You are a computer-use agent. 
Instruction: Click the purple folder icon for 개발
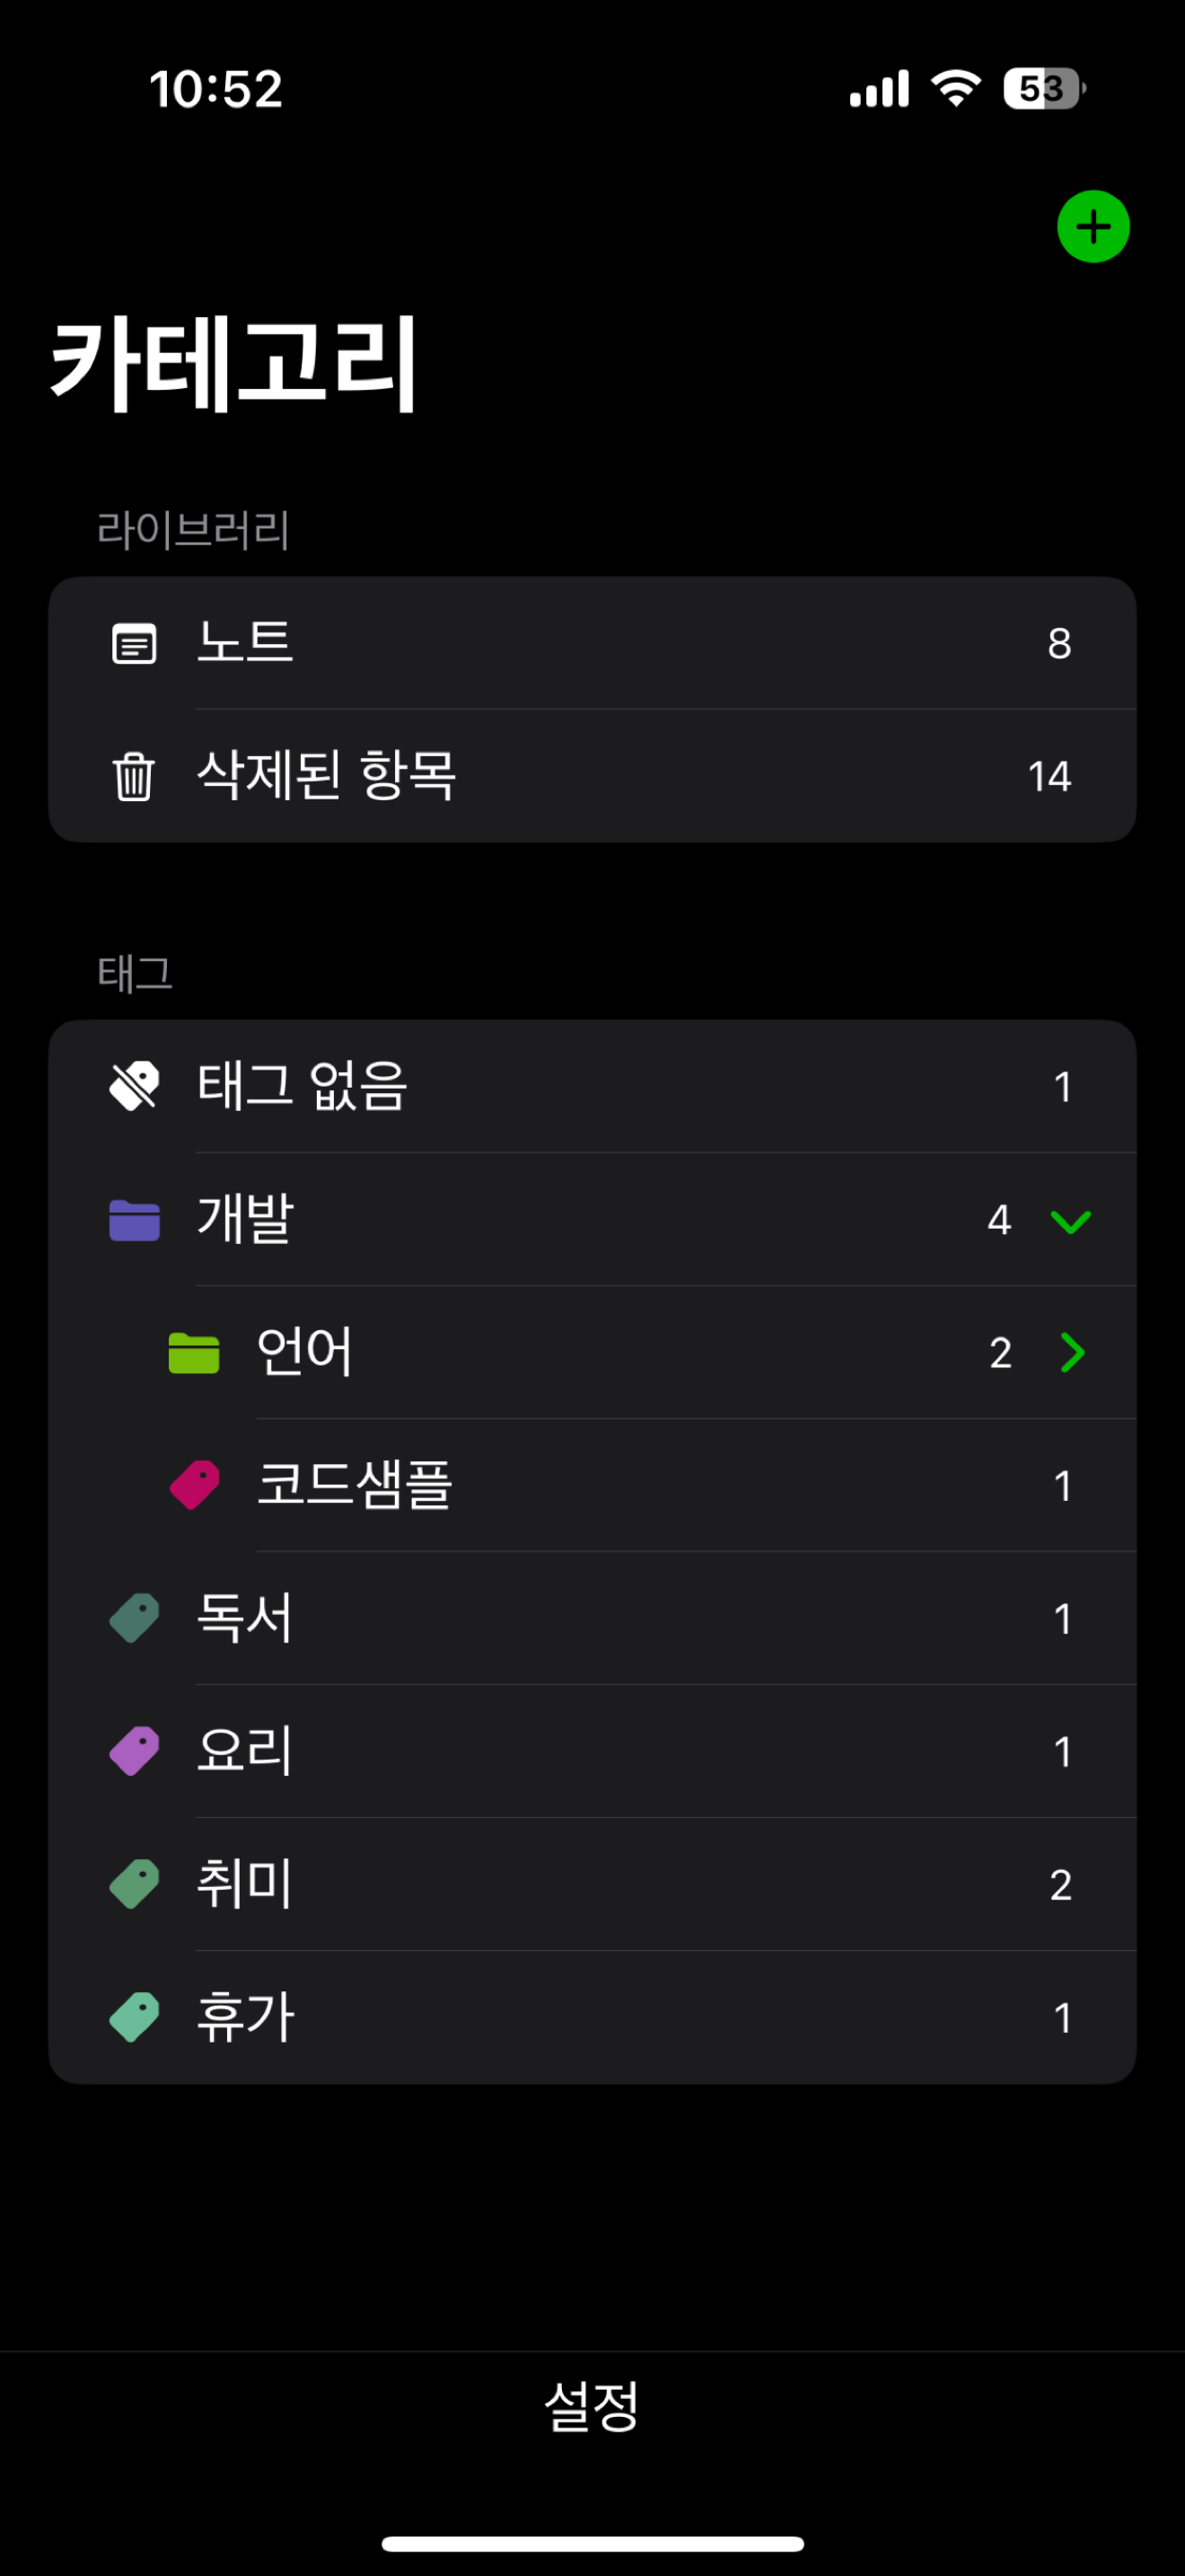(x=134, y=1219)
